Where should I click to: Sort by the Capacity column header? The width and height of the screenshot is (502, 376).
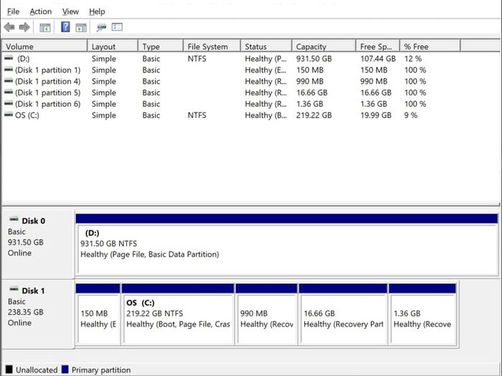(324, 47)
